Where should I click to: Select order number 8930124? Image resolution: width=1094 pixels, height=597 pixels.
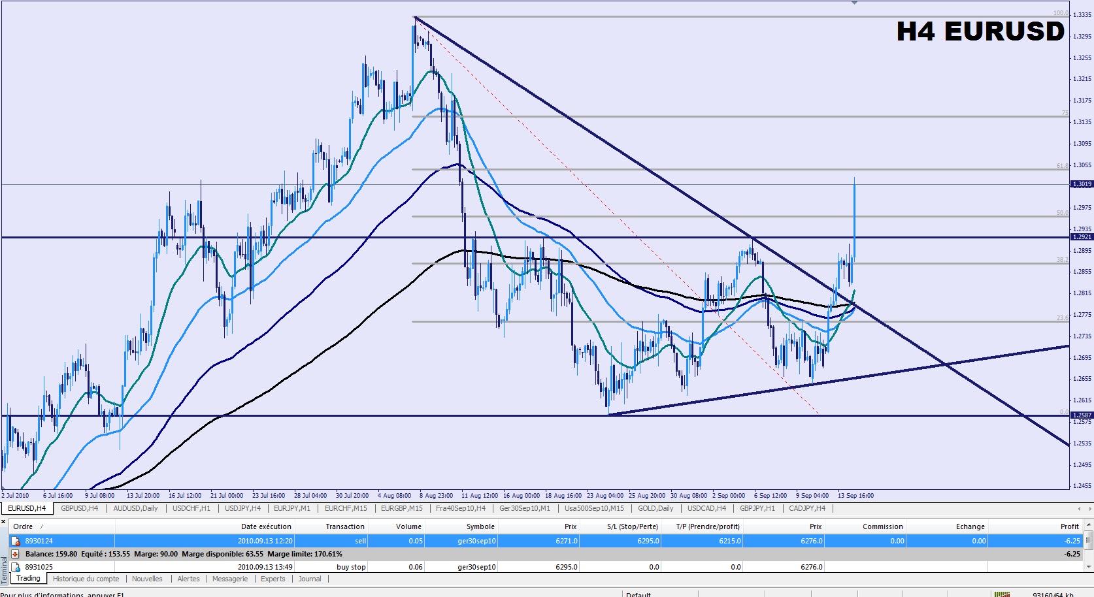(x=39, y=541)
